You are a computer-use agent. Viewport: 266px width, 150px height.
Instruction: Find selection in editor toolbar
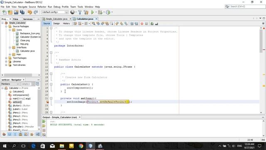tap(94, 24)
